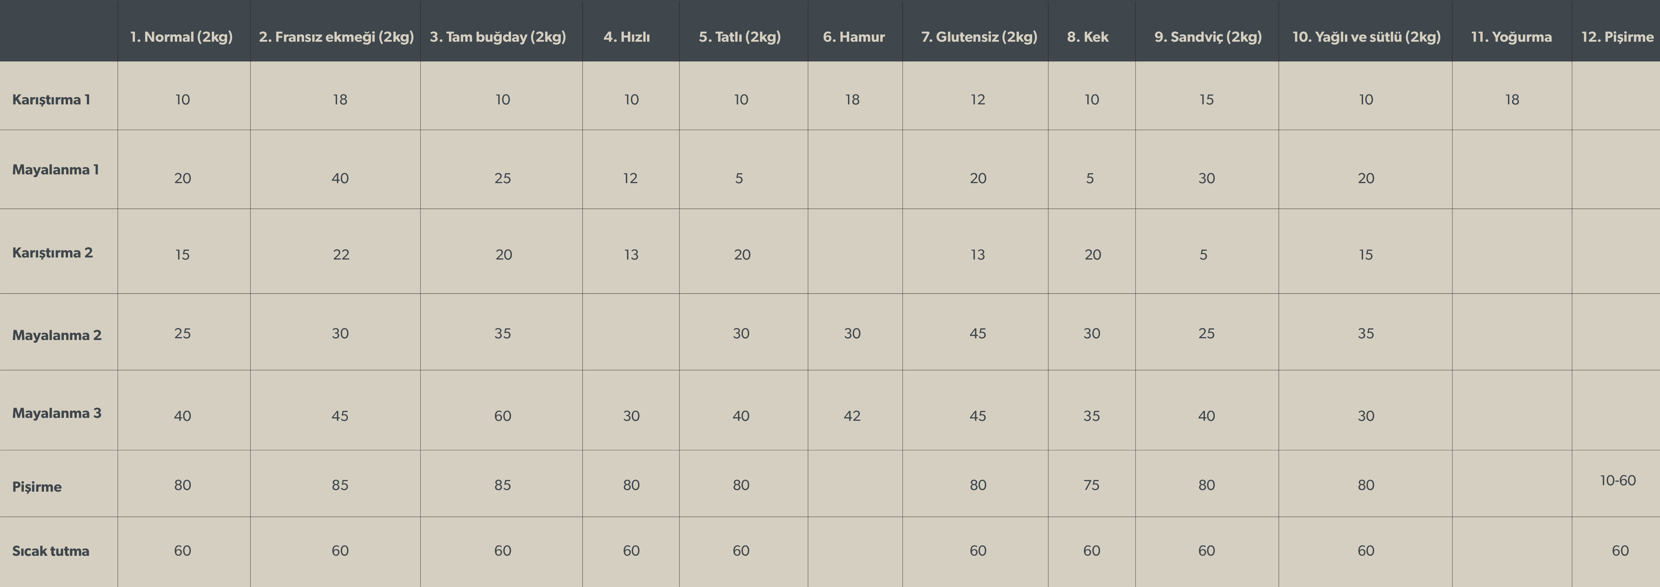Viewport: 1660px width, 587px height.
Task: Click the 'Sıcak tutma' row label
Action: pos(50,550)
